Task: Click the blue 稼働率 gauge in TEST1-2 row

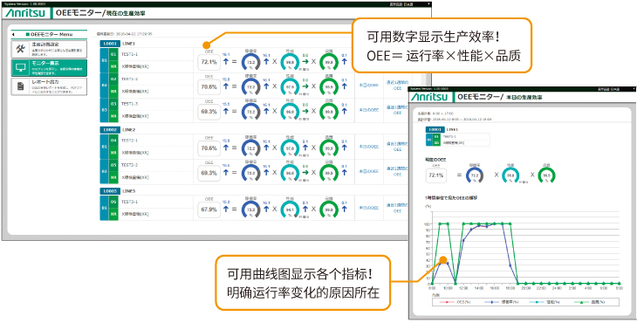Action: [x=251, y=86]
